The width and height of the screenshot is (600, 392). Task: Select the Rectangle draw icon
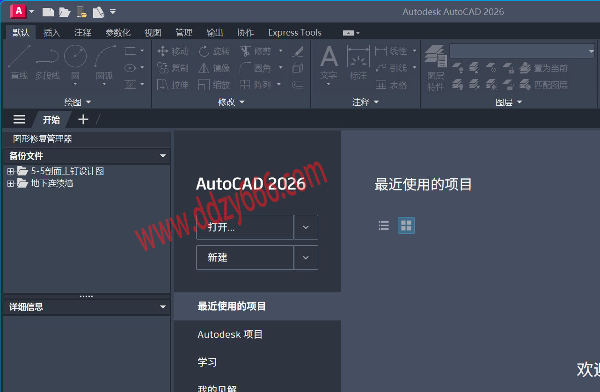pyautogui.click(x=130, y=51)
